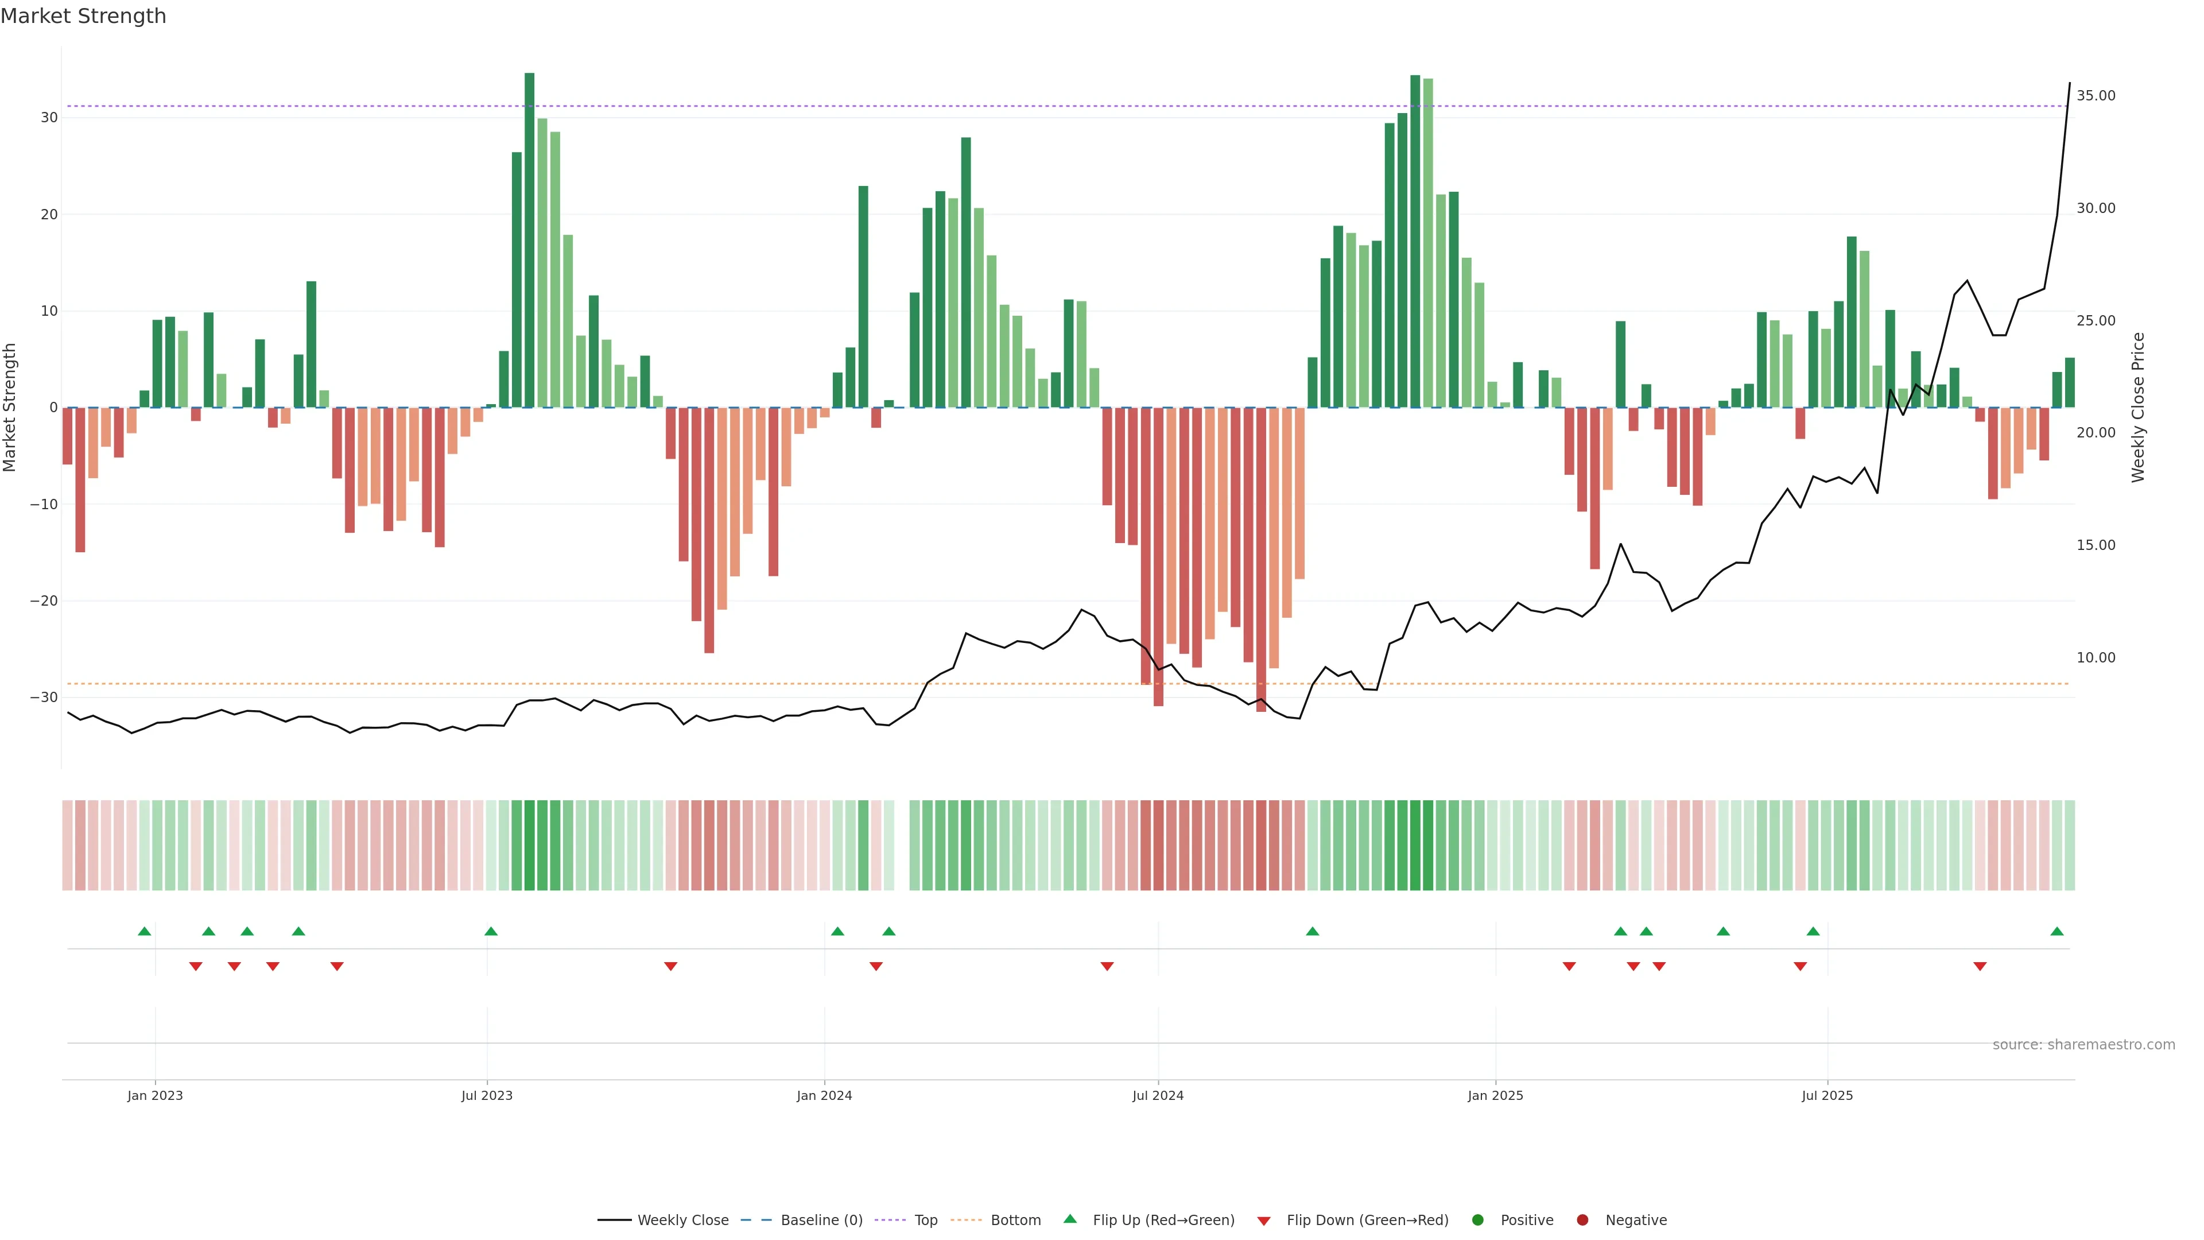
Task: Click the Flip Up (Red→Green) legend text
Action: pos(1163,1220)
